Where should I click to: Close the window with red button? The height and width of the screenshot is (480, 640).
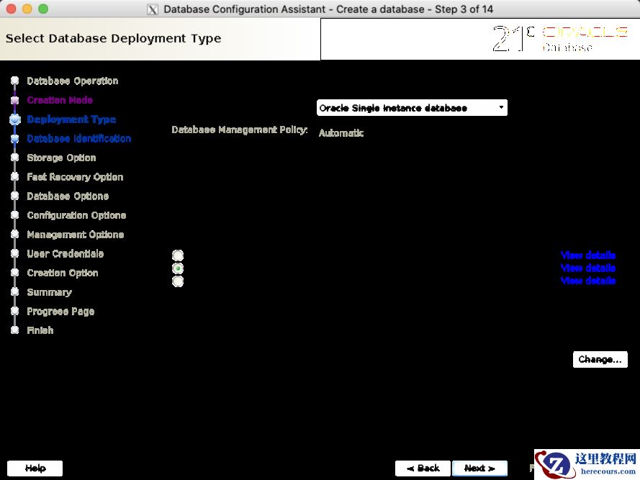(x=12, y=9)
